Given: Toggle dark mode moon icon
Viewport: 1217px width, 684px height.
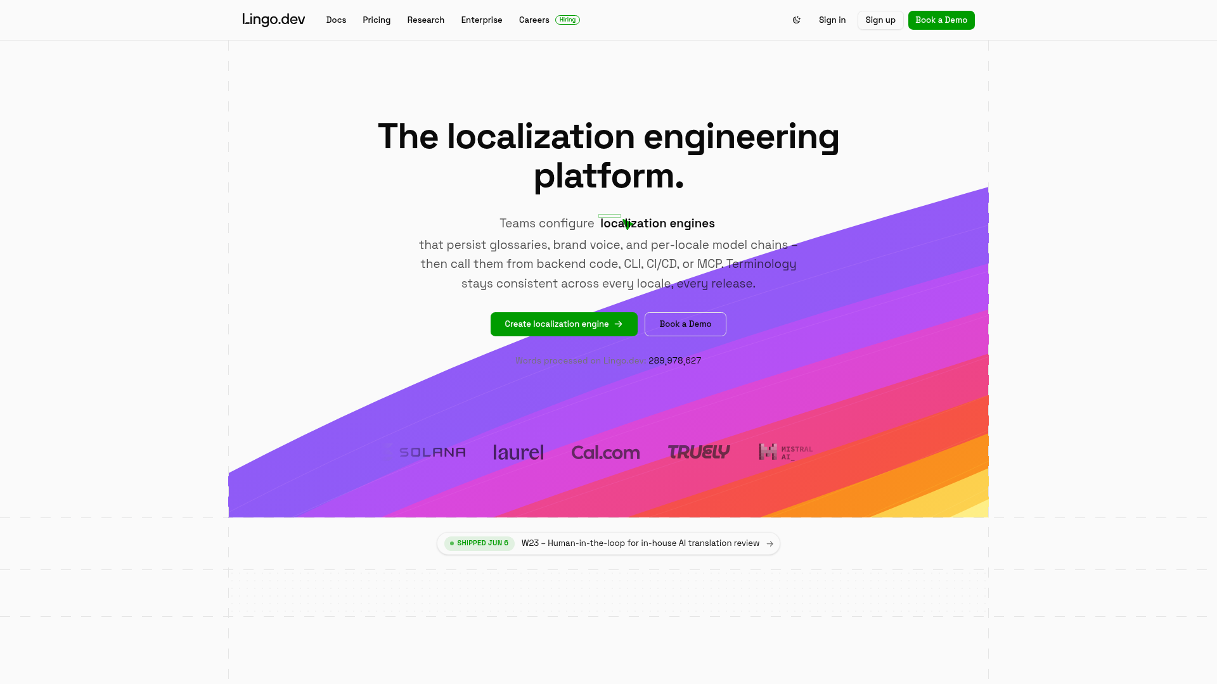Looking at the screenshot, I should coord(796,20).
